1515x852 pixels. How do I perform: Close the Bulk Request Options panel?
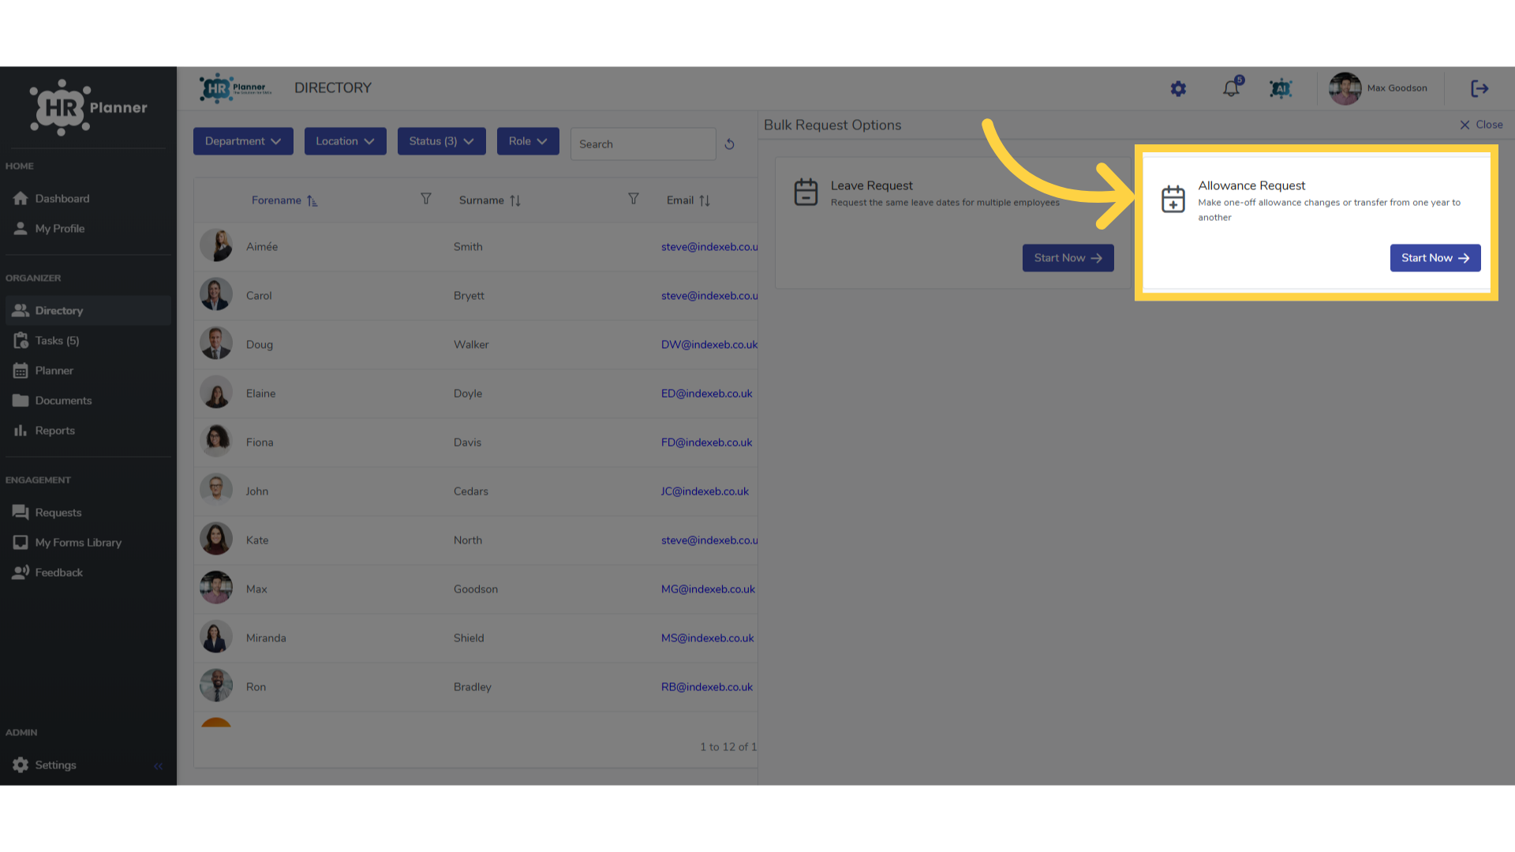coord(1481,125)
